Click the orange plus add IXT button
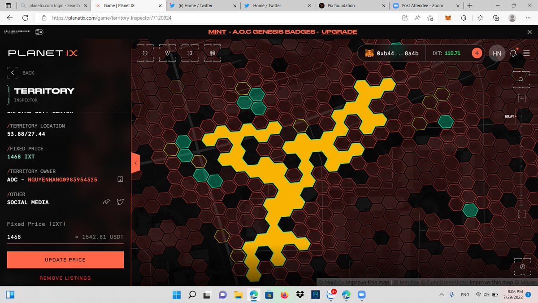This screenshot has height=303, width=538. click(x=477, y=53)
